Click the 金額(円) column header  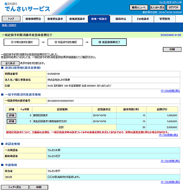tap(162, 109)
